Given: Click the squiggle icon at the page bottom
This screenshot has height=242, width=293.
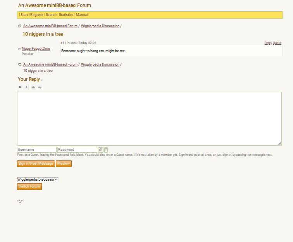Looking at the screenshot, I should [x=21, y=201].
